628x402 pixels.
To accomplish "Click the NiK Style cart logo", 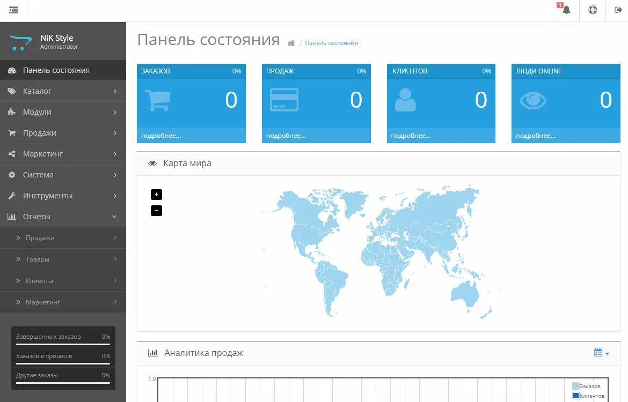I will 20,43.
